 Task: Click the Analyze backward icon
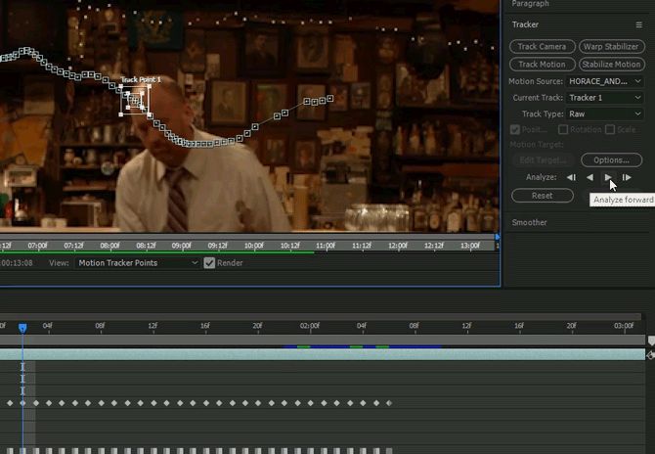[589, 177]
